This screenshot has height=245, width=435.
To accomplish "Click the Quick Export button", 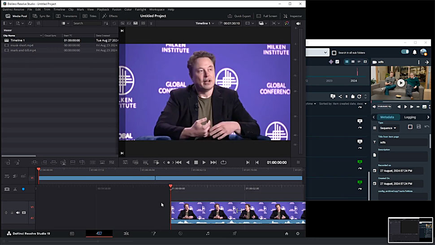I will (239, 16).
